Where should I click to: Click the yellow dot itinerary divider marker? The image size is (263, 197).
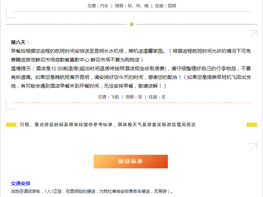pos(131,24)
